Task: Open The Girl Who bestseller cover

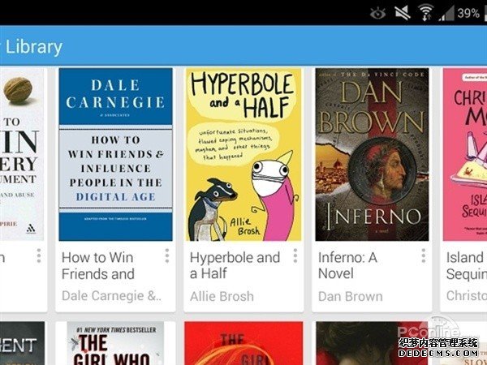Action: (x=115, y=343)
